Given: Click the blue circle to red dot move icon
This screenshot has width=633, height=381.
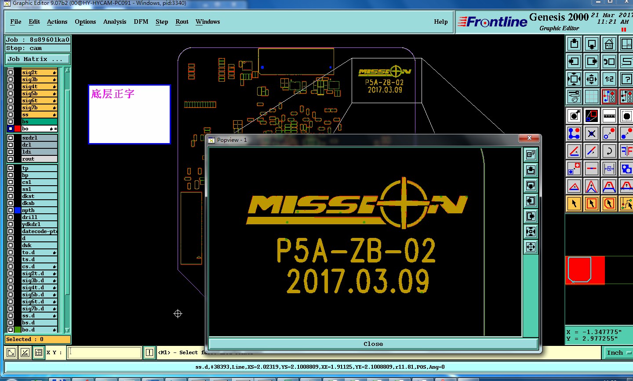Looking at the screenshot, I should (609, 133).
